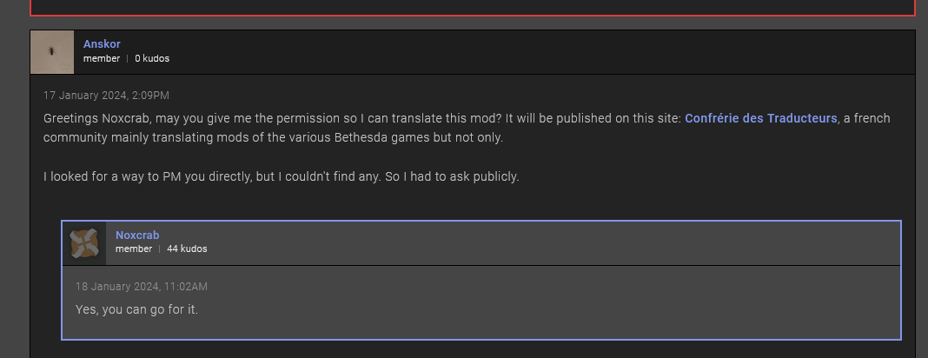Click Noxcrab's crossed-tools avatar icon
This screenshot has width=928, height=358.
tap(84, 243)
